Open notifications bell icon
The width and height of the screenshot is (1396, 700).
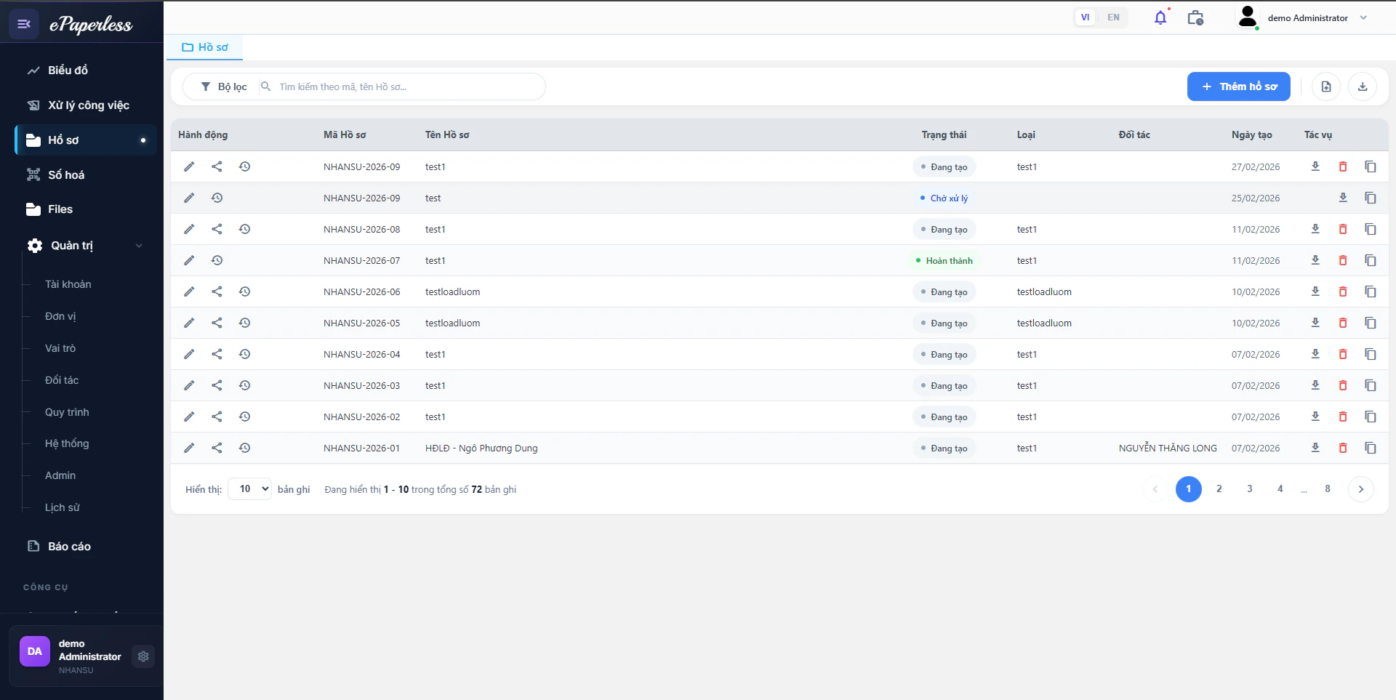point(1160,17)
